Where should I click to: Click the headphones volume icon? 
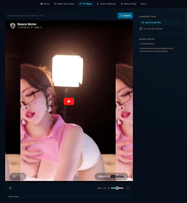point(109,188)
